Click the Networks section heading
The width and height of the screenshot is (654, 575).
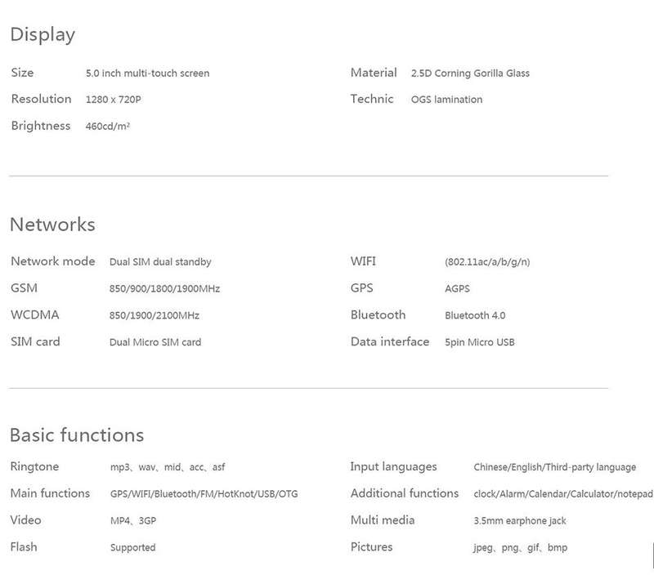52,225
